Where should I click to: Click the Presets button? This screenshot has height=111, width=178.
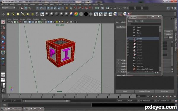click(168, 34)
